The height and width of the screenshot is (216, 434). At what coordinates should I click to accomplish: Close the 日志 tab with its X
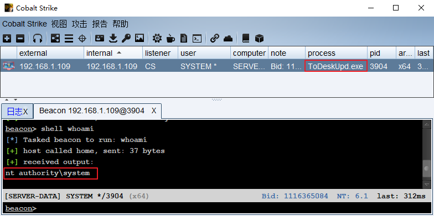25,112
